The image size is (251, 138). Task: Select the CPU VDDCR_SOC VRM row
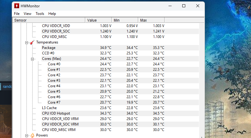120,124
